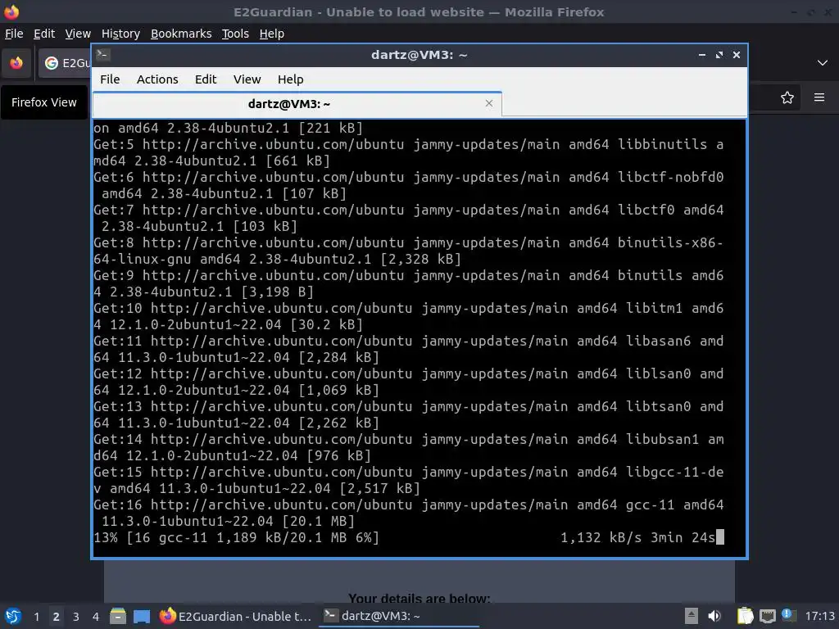Viewport: 839px width, 629px height.
Task: Click the Get:16 gcc-11 download line
Action: [409, 513]
